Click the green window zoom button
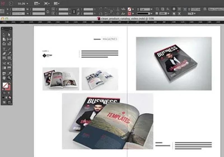This screenshot has height=157, width=224. (x=7, y=19)
